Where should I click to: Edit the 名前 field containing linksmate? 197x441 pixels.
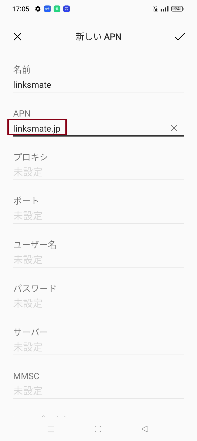(82, 85)
